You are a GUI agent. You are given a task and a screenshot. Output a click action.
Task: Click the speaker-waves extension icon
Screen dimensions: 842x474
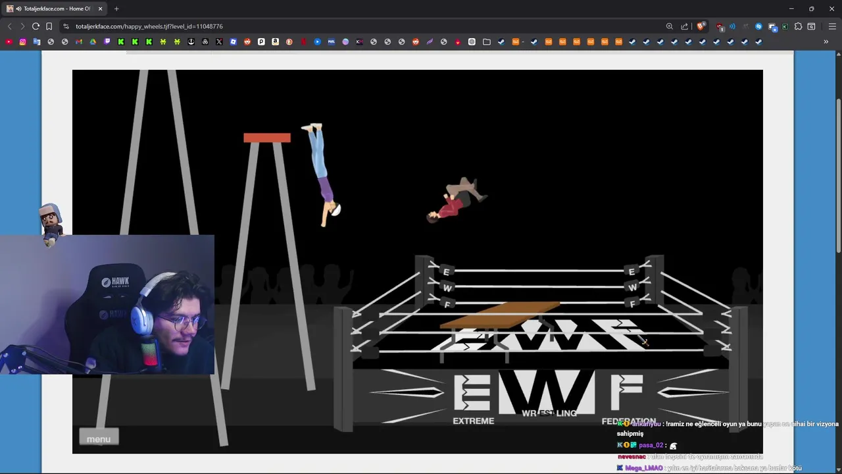pos(732,26)
